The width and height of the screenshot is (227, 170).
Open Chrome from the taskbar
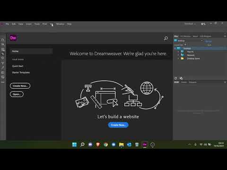tap(106, 144)
